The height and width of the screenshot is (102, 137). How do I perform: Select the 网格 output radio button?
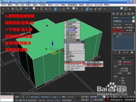point(120,81)
